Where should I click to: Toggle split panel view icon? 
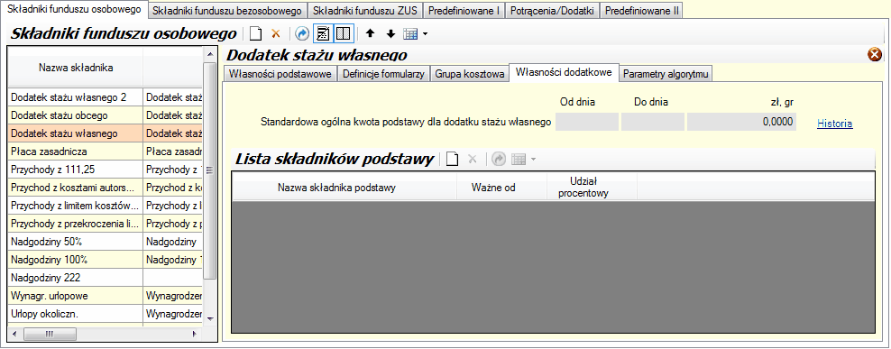point(343,34)
